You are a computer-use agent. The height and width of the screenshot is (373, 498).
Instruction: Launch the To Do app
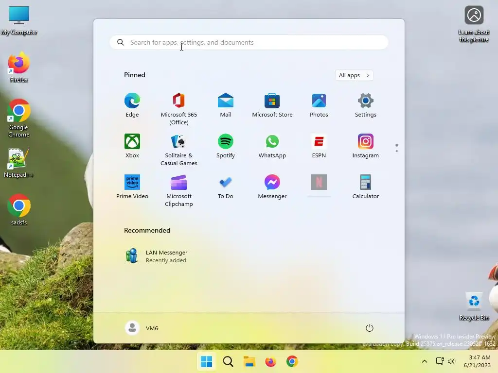[x=226, y=187]
